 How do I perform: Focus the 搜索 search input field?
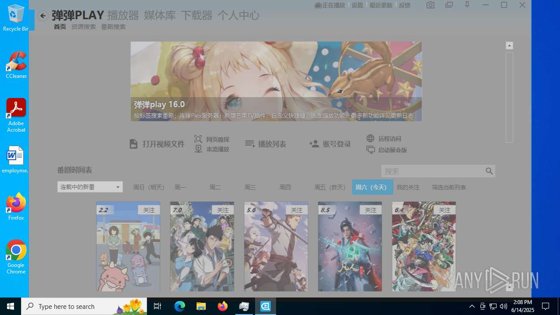(x=433, y=171)
